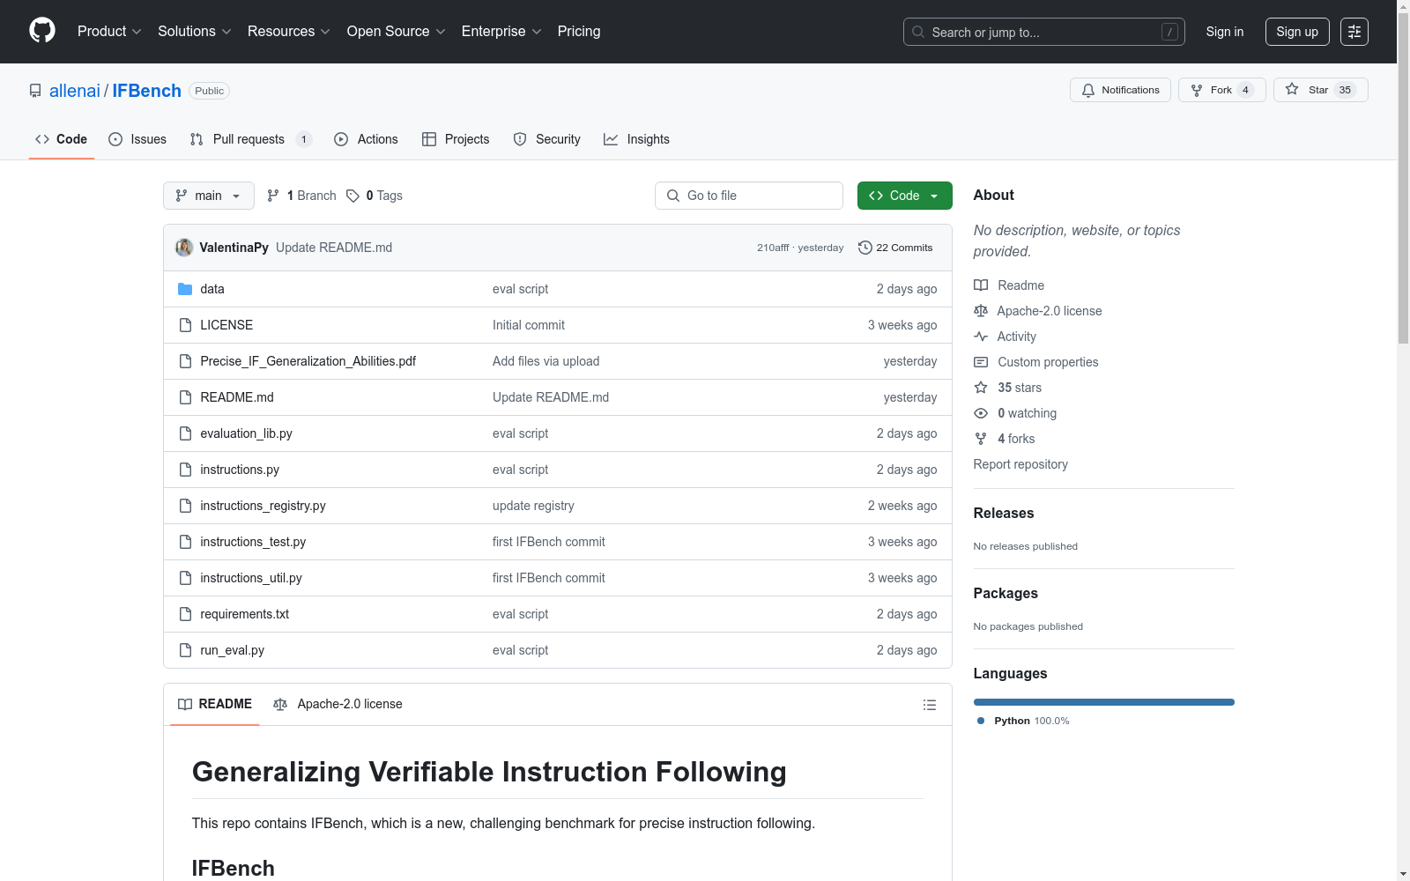Click the file icon for run_eval.py
Screen dimensions: 1410x881
[185, 650]
